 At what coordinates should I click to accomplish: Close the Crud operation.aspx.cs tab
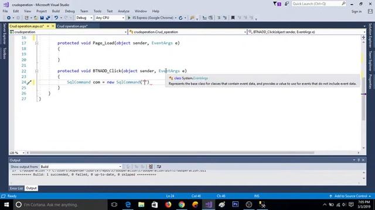click(x=53, y=26)
